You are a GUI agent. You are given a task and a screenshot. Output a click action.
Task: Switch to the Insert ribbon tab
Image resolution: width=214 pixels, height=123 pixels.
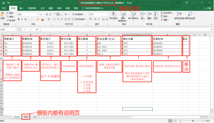[21, 8]
